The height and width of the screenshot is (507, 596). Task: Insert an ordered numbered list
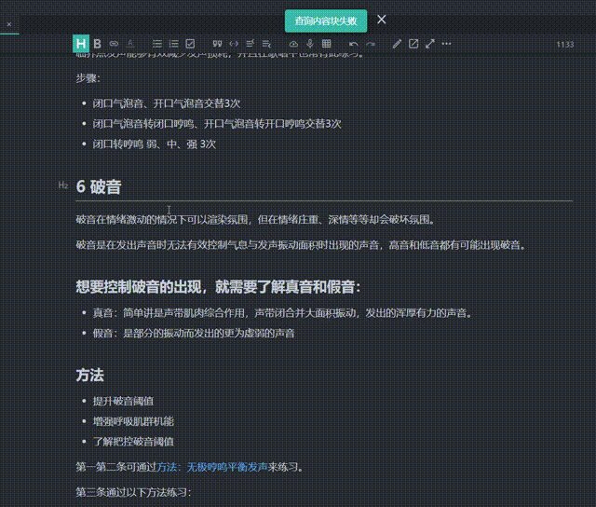pyautogui.click(x=174, y=44)
